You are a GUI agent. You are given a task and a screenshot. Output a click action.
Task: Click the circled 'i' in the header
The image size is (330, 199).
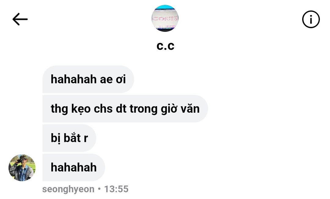pyautogui.click(x=311, y=19)
